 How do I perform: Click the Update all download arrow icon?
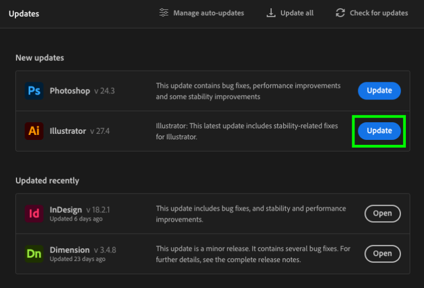tap(271, 13)
